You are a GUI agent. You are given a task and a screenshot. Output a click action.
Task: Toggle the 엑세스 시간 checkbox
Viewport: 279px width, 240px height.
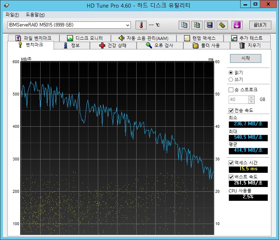tap(231, 163)
